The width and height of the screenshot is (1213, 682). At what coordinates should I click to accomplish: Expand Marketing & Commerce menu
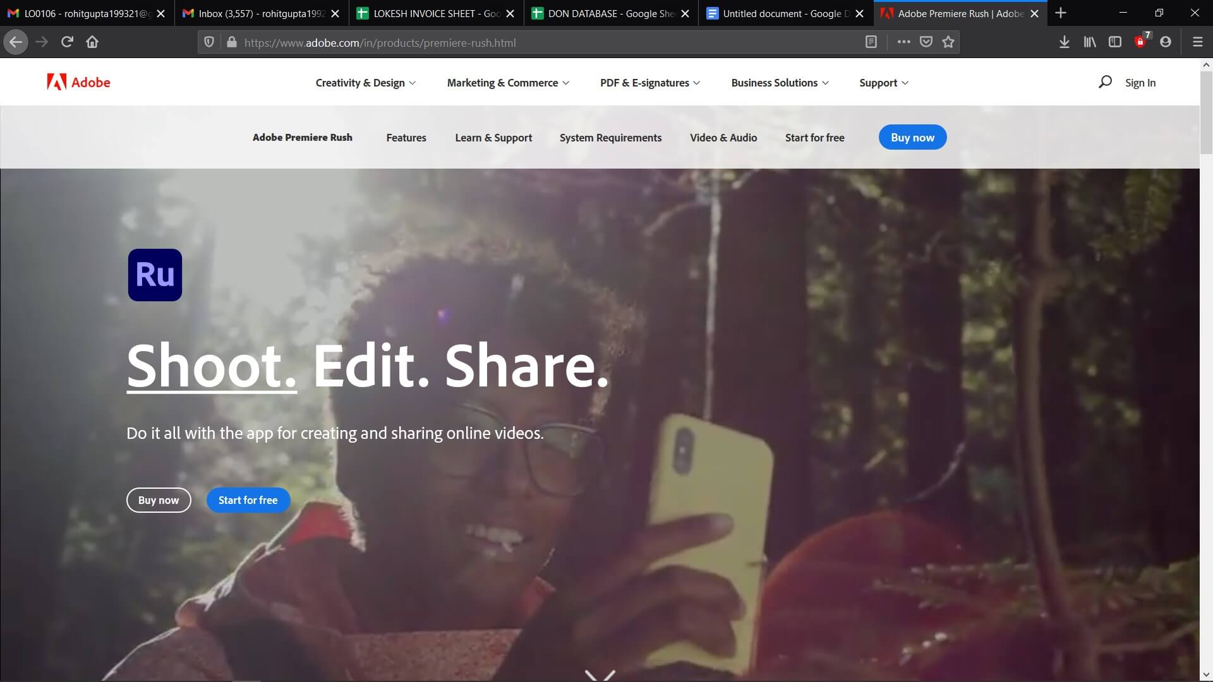coord(508,83)
